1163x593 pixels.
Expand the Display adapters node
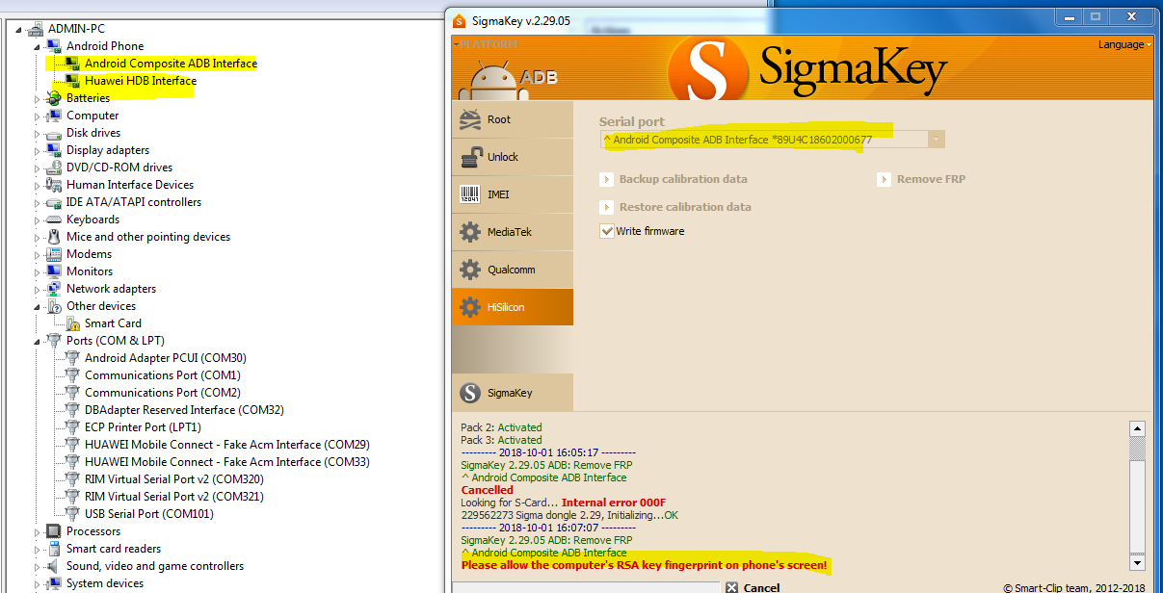pyautogui.click(x=38, y=150)
